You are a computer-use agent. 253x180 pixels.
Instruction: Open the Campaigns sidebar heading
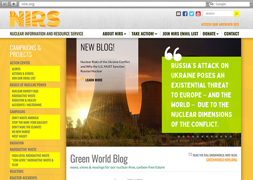[18, 112]
